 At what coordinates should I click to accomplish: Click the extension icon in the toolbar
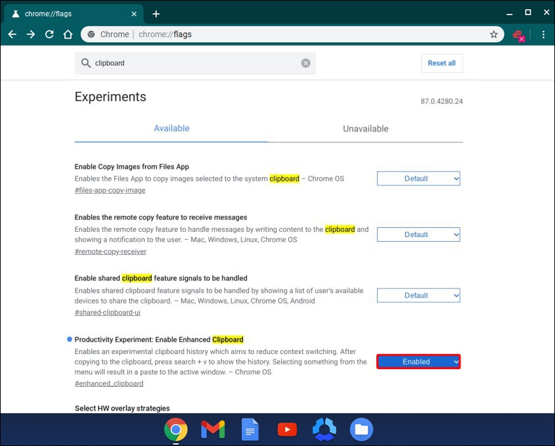coord(518,35)
